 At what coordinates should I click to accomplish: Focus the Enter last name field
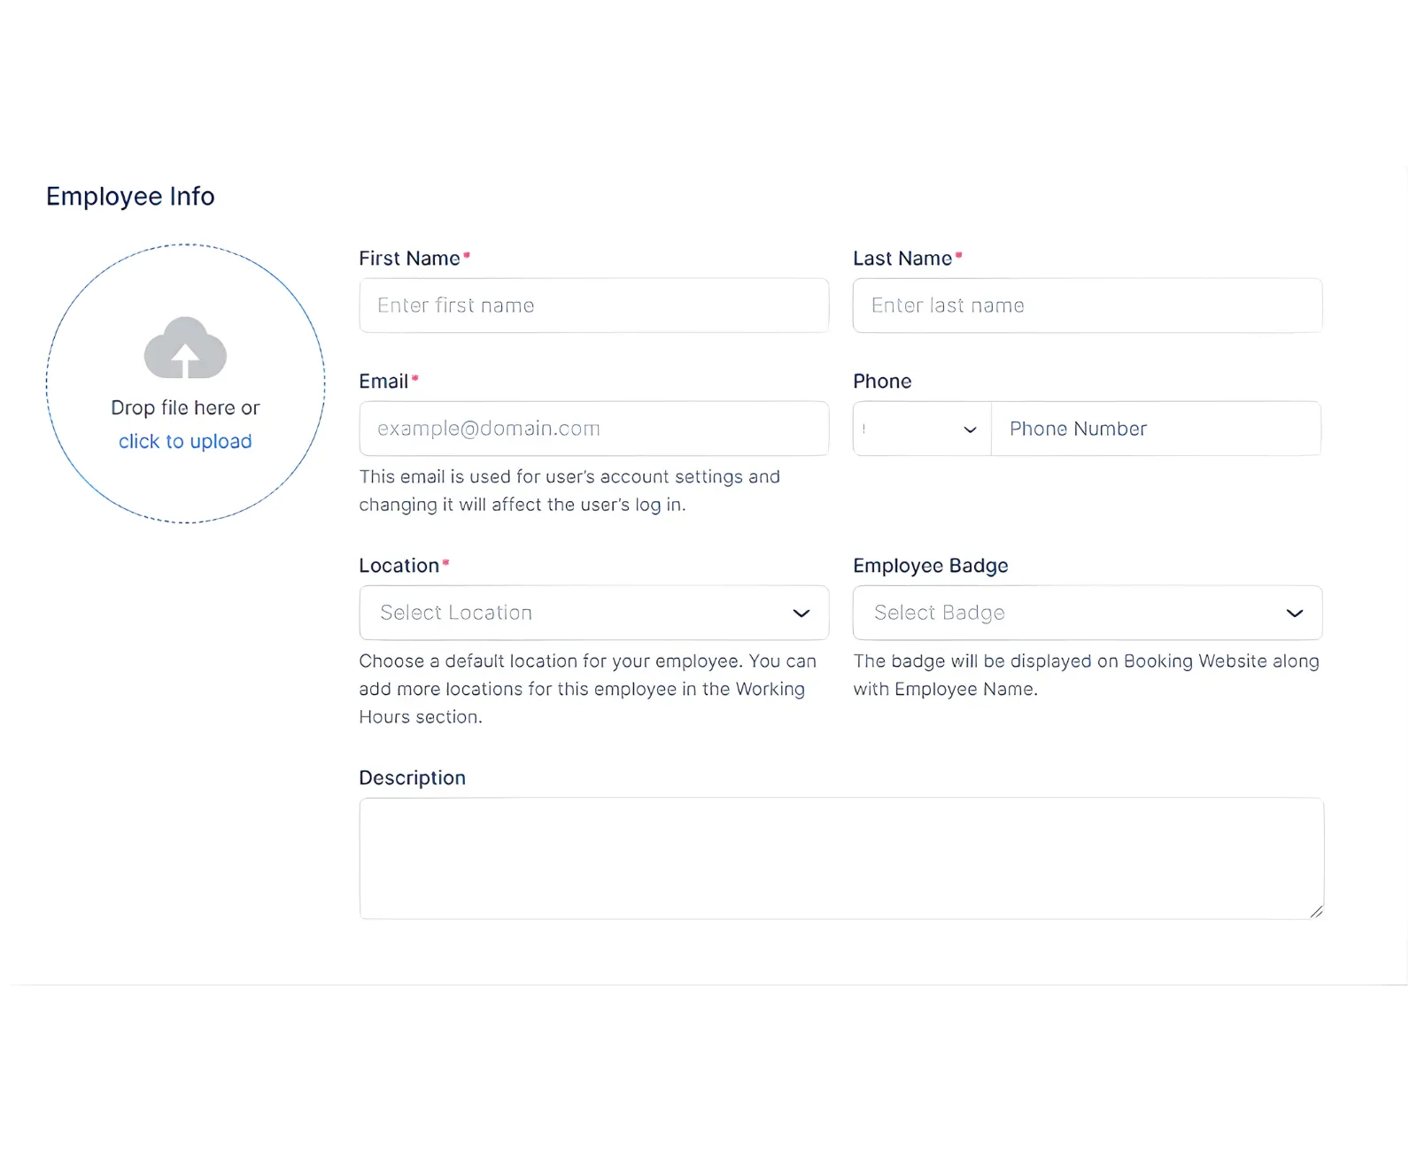[x=1087, y=305]
